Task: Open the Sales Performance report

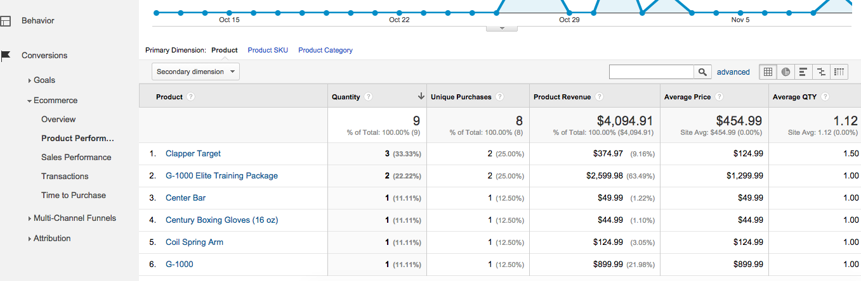Action: pos(76,158)
